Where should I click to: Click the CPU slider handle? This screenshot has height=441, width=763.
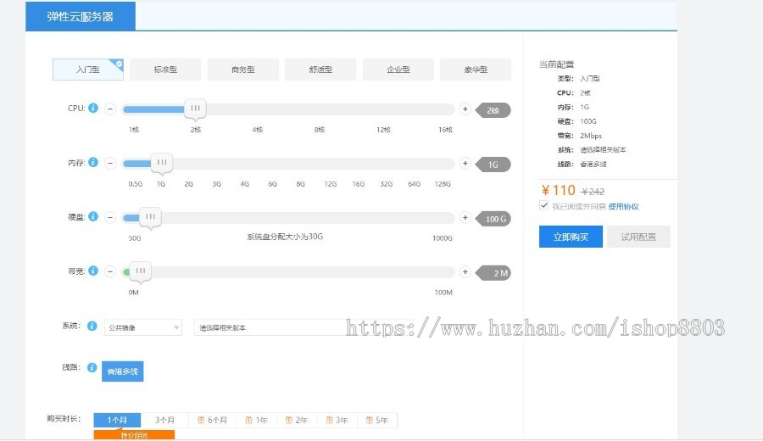click(195, 109)
